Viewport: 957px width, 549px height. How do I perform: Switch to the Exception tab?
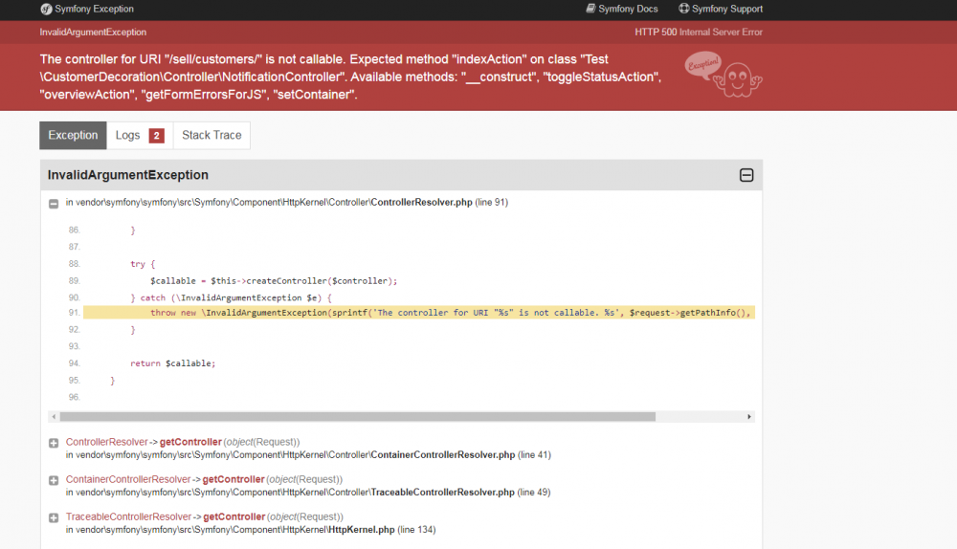click(74, 136)
